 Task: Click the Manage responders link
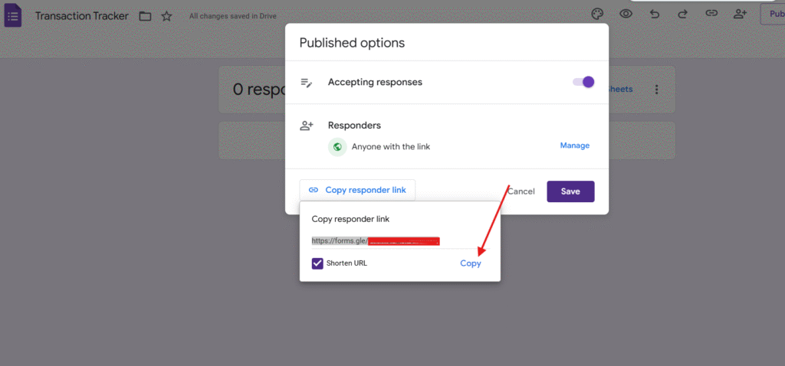click(574, 145)
